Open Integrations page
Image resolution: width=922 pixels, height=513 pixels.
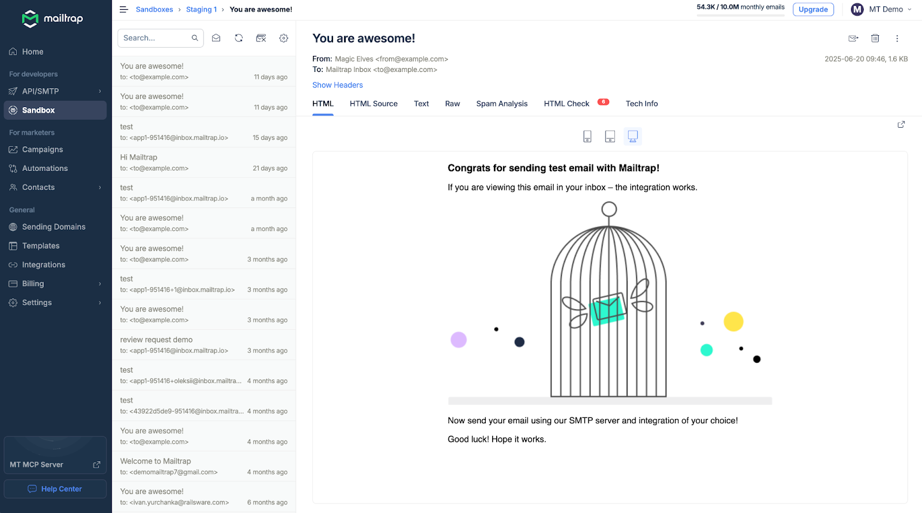(55, 265)
